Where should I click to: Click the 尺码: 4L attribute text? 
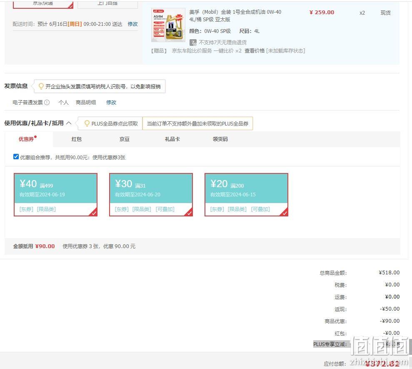tap(250, 31)
